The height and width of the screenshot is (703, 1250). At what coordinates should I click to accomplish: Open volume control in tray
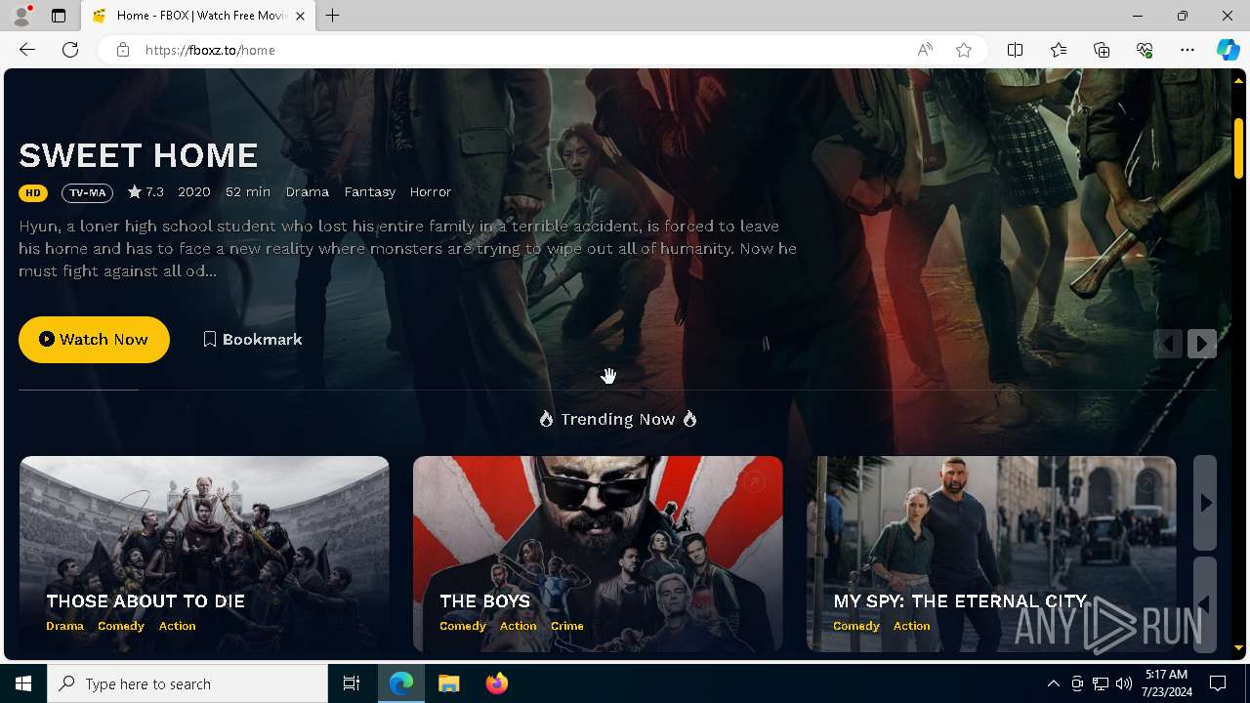click(1124, 683)
